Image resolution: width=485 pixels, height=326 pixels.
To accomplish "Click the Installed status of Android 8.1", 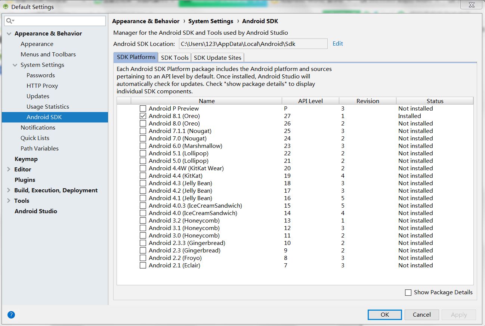I will 410,116.
